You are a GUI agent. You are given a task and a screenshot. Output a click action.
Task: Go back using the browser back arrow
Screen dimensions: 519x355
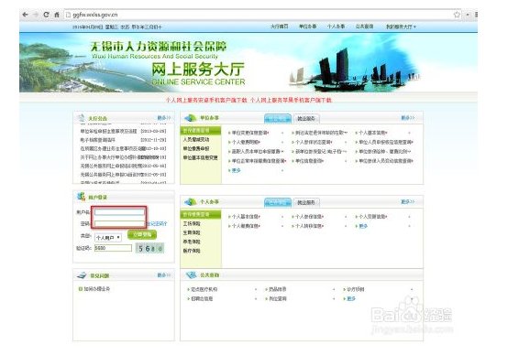pyautogui.click(x=25, y=15)
